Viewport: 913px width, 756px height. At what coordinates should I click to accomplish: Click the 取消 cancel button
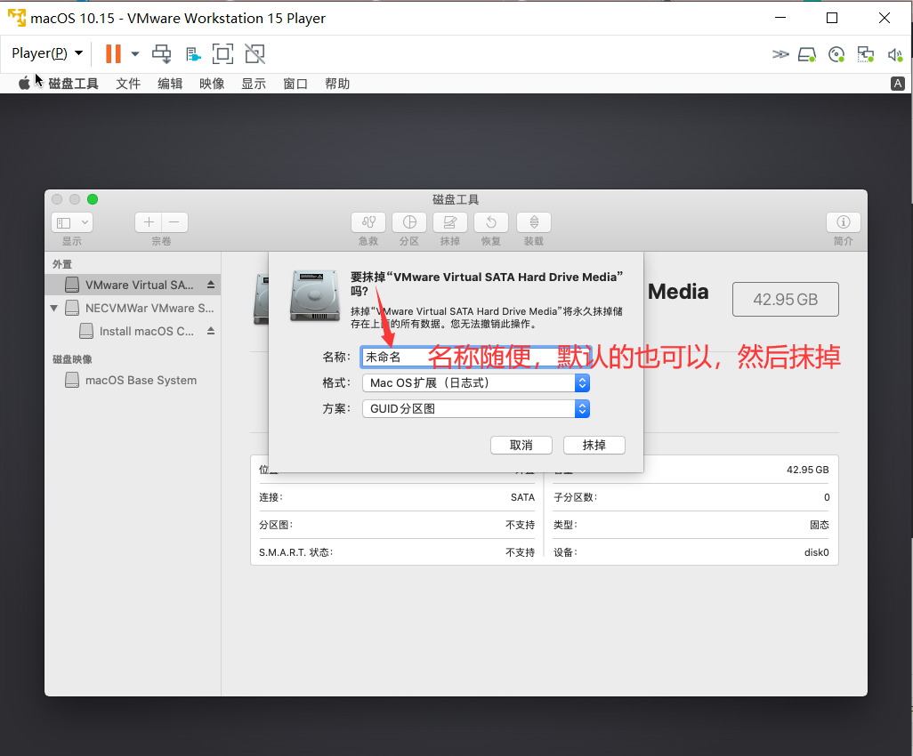(521, 446)
